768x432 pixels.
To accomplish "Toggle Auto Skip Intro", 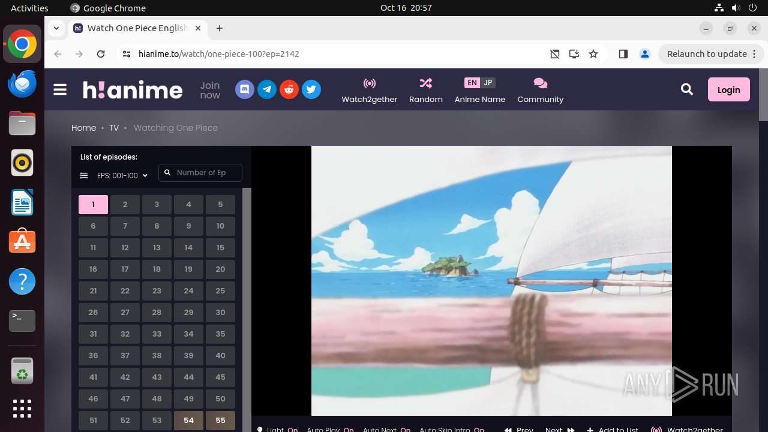I will coord(452,430).
